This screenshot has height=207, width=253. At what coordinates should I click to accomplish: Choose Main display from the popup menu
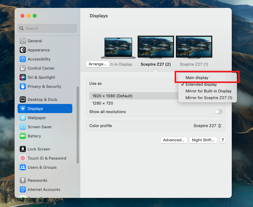(197, 78)
